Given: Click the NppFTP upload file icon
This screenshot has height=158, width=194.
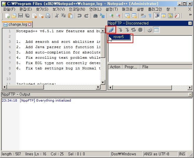Looking at the screenshot, I should pyautogui.click(x=127, y=30).
